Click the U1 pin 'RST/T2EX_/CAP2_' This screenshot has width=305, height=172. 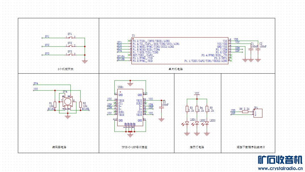143,55
